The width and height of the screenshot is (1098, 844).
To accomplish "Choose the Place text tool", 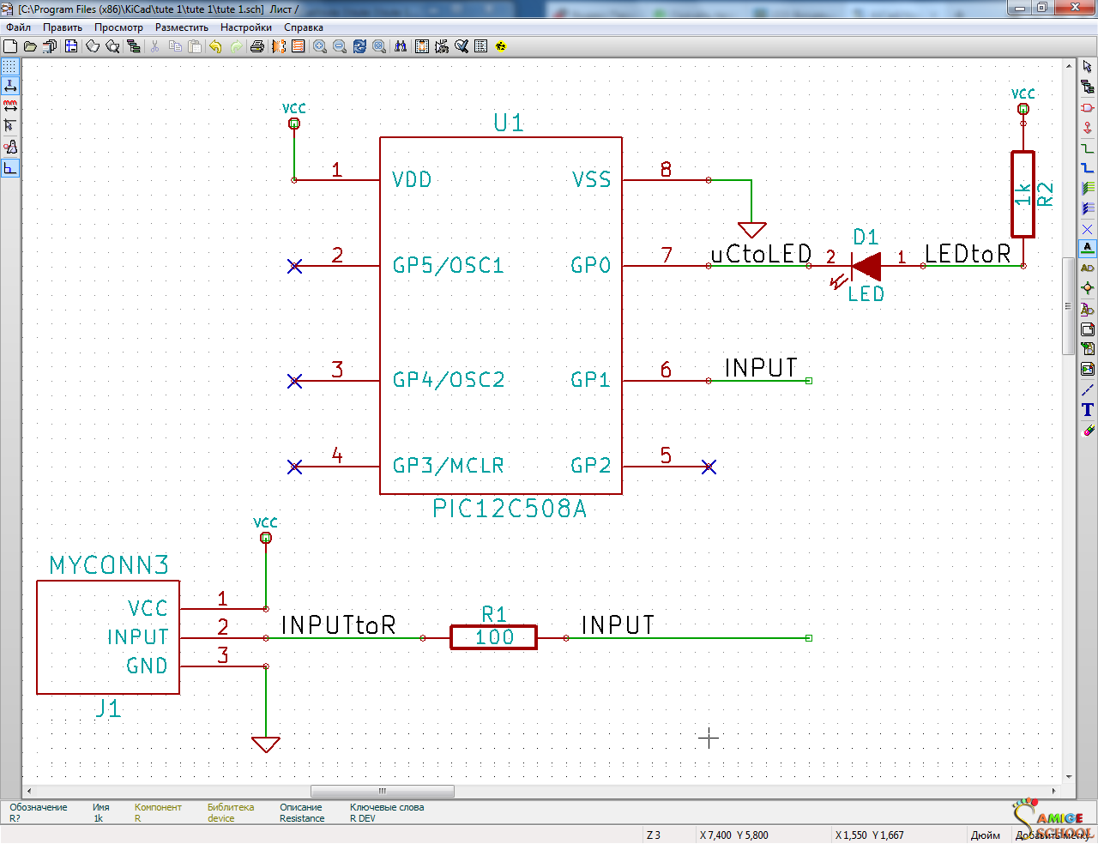I will point(1088,410).
